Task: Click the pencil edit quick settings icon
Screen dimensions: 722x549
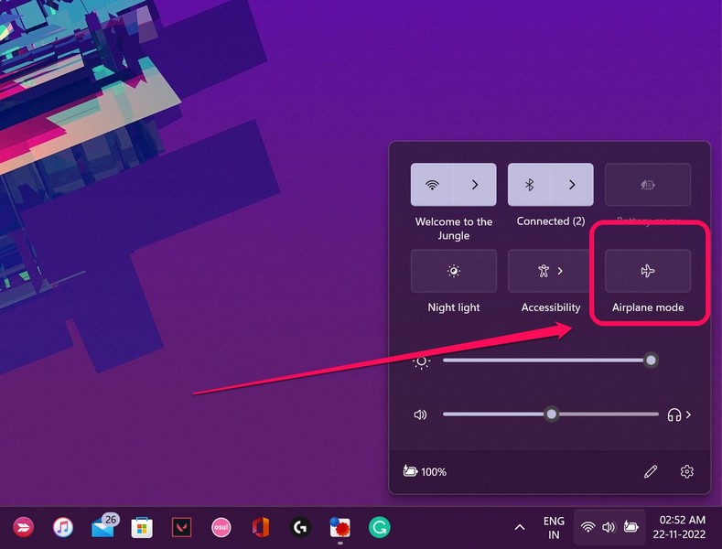Action: point(651,472)
